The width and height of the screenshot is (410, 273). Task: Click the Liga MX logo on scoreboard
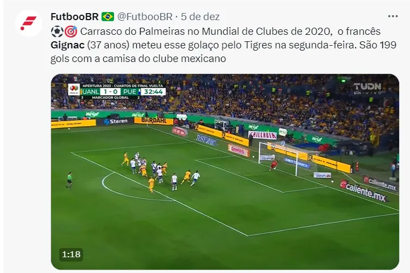pyautogui.click(x=74, y=90)
